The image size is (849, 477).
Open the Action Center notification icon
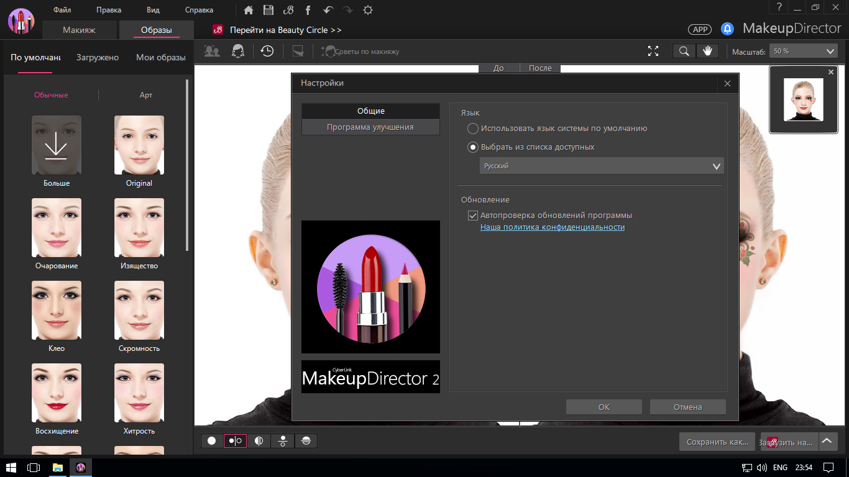828,467
